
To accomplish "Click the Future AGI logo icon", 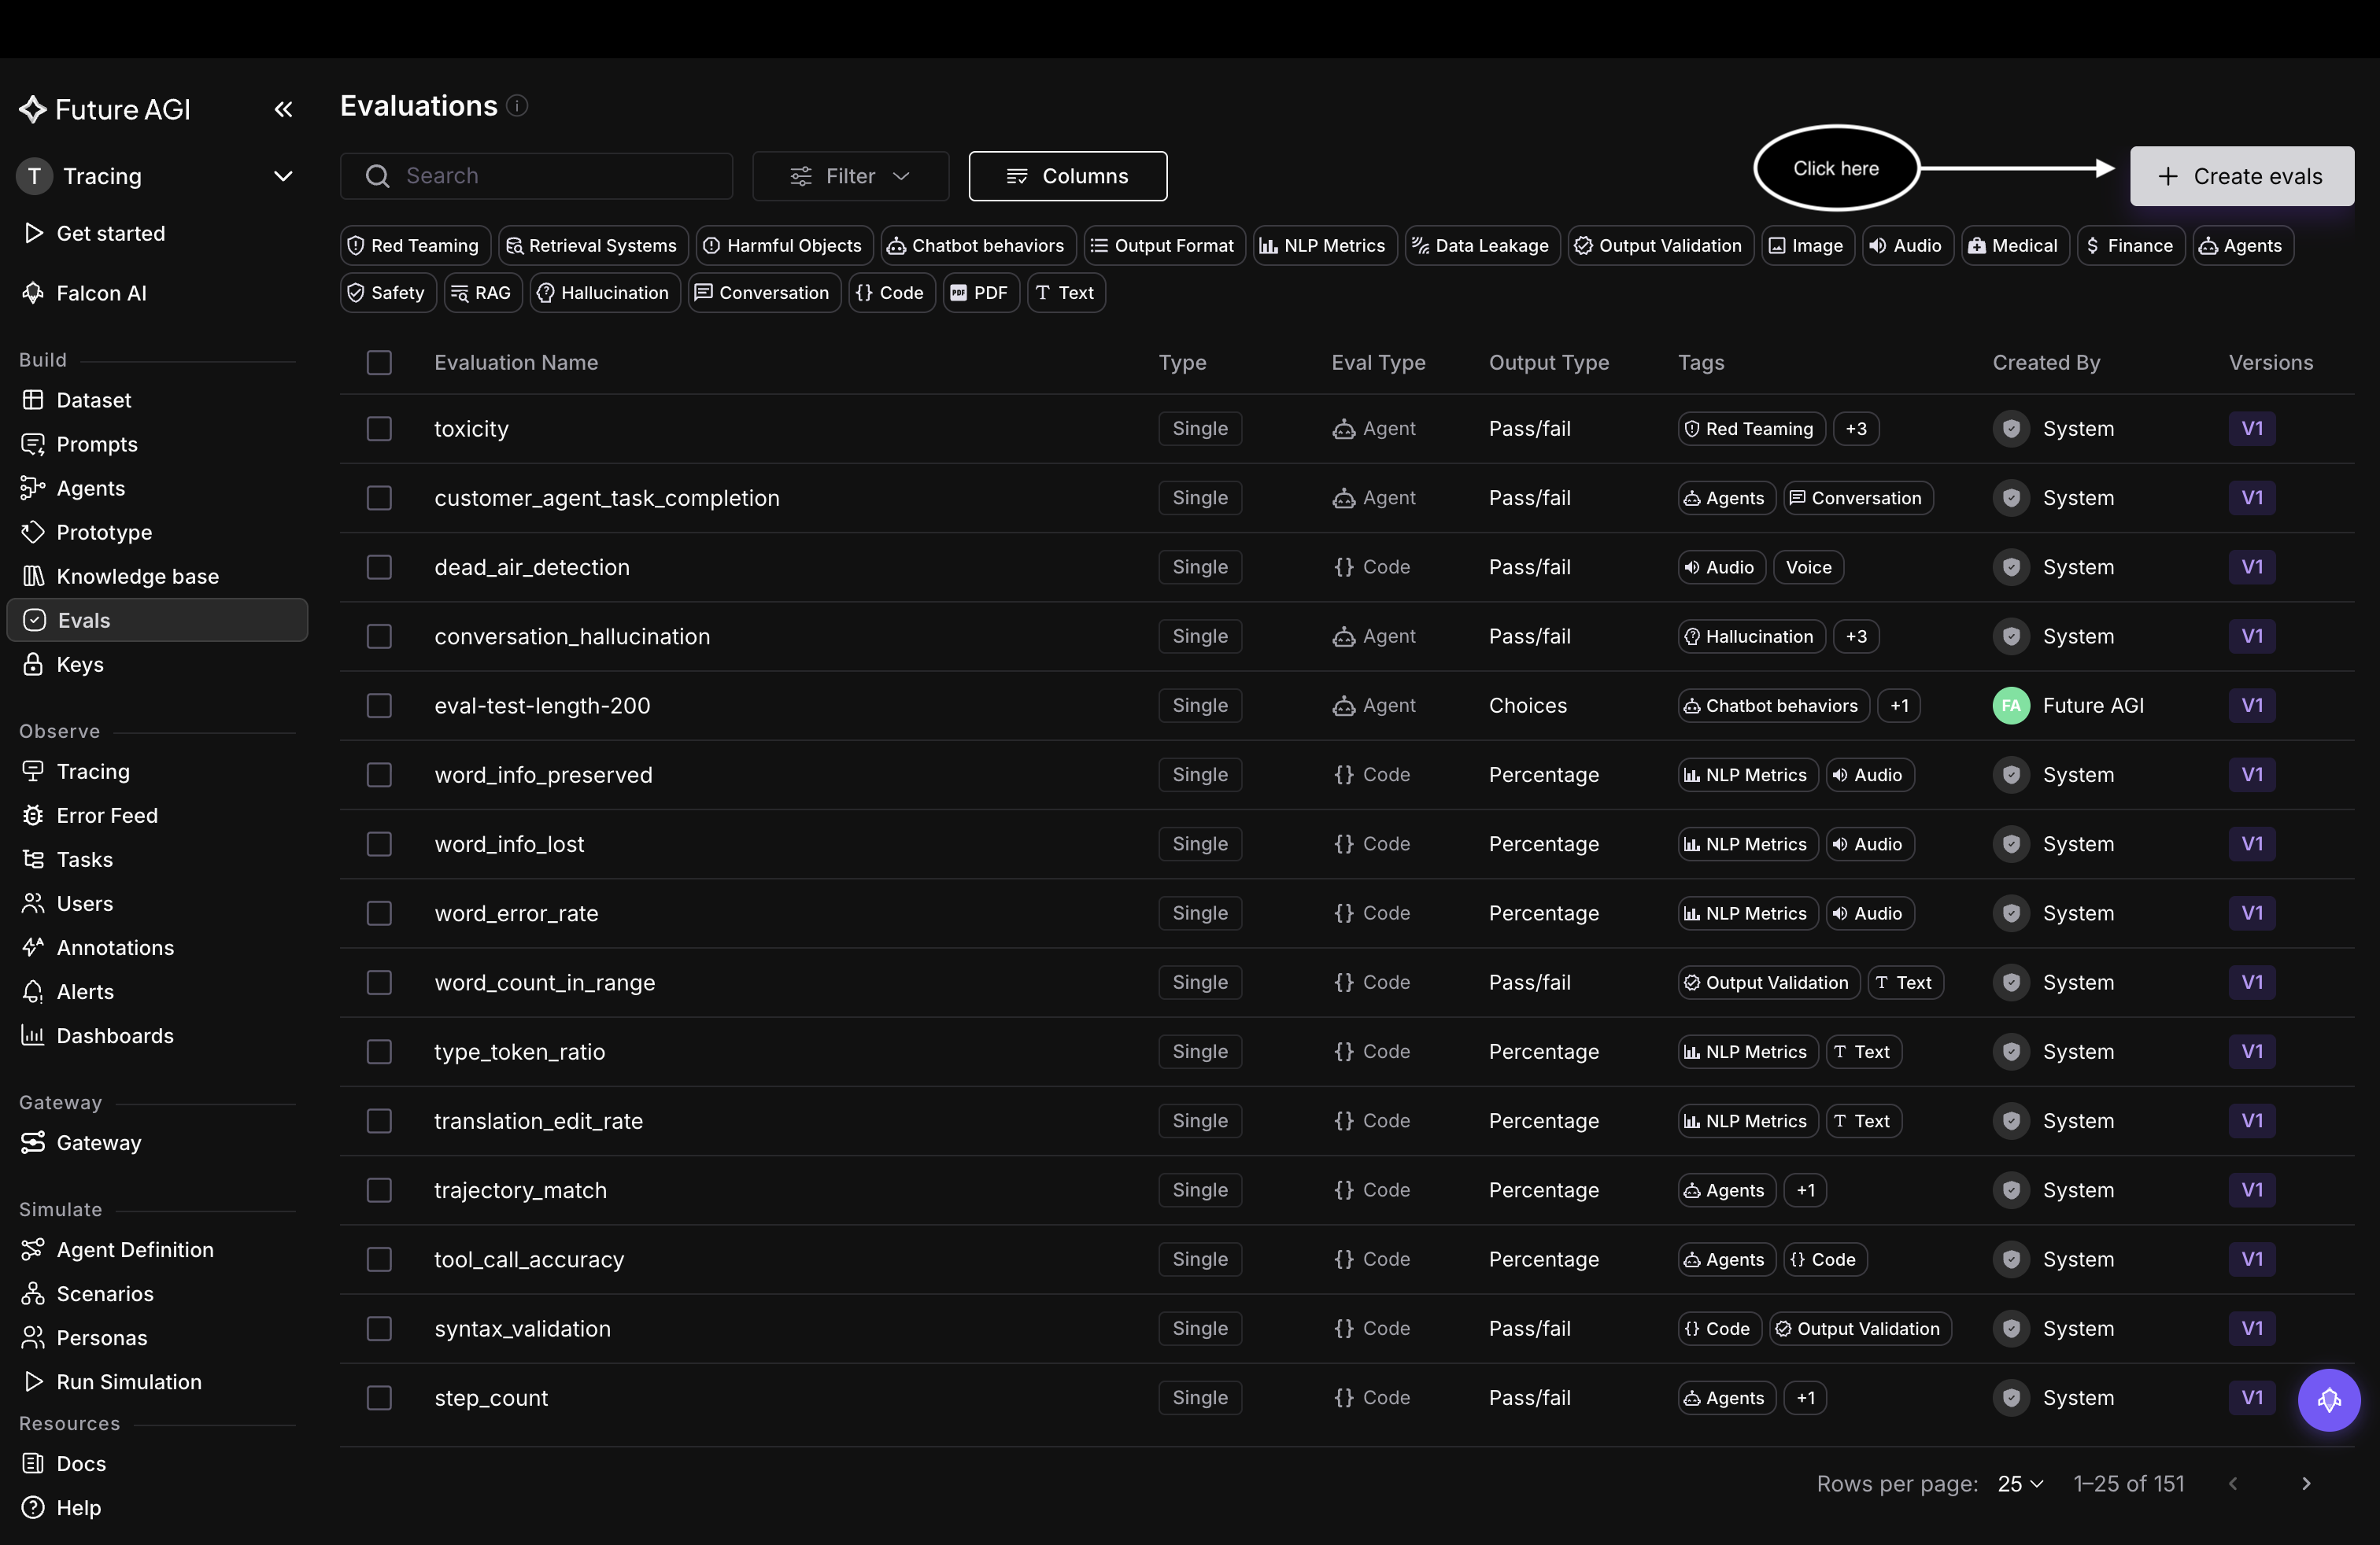I will pyautogui.click(x=33, y=109).
